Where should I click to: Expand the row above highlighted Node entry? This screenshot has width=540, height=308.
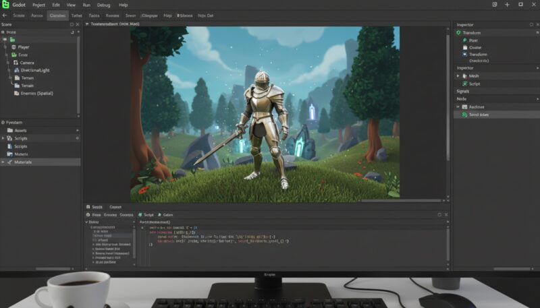pos(458,107)
